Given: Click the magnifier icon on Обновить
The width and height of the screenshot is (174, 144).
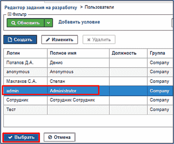Looking at the screenshot, I should pos(13,23).
